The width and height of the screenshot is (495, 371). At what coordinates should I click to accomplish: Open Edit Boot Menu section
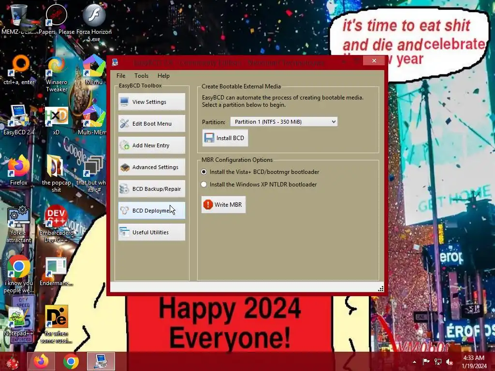tap(151, 123)
